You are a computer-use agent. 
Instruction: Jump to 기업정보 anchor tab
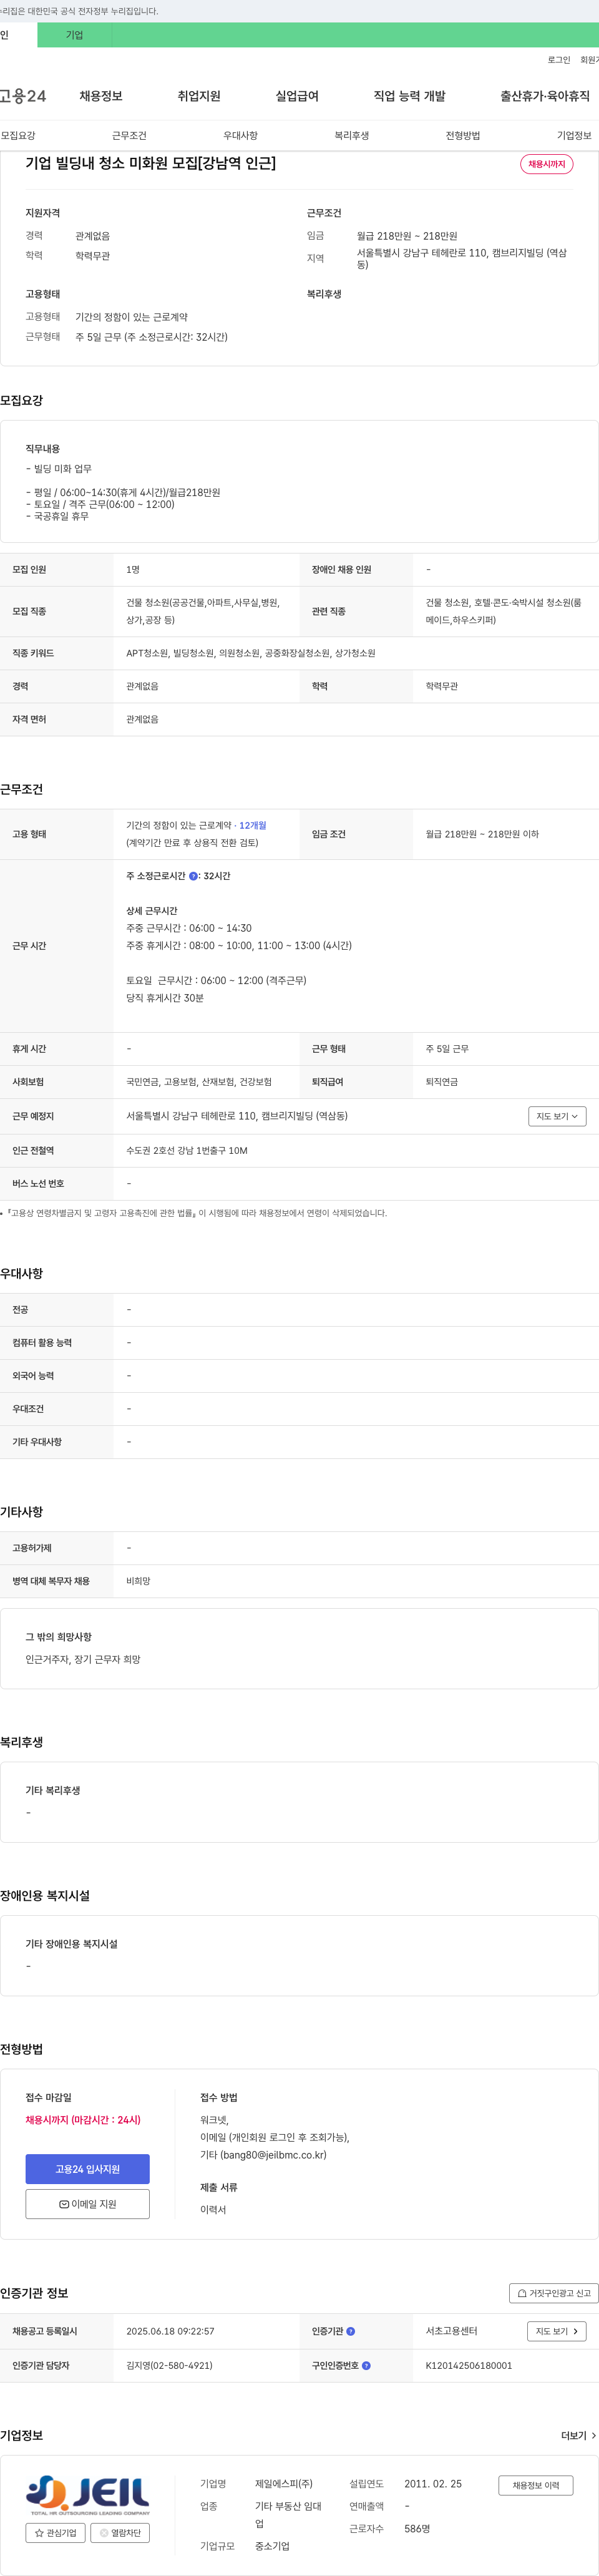coord(574,135)
